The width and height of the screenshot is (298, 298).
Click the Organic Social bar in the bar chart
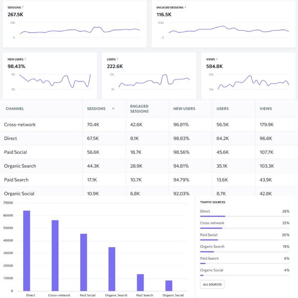(x=169, y=286)
